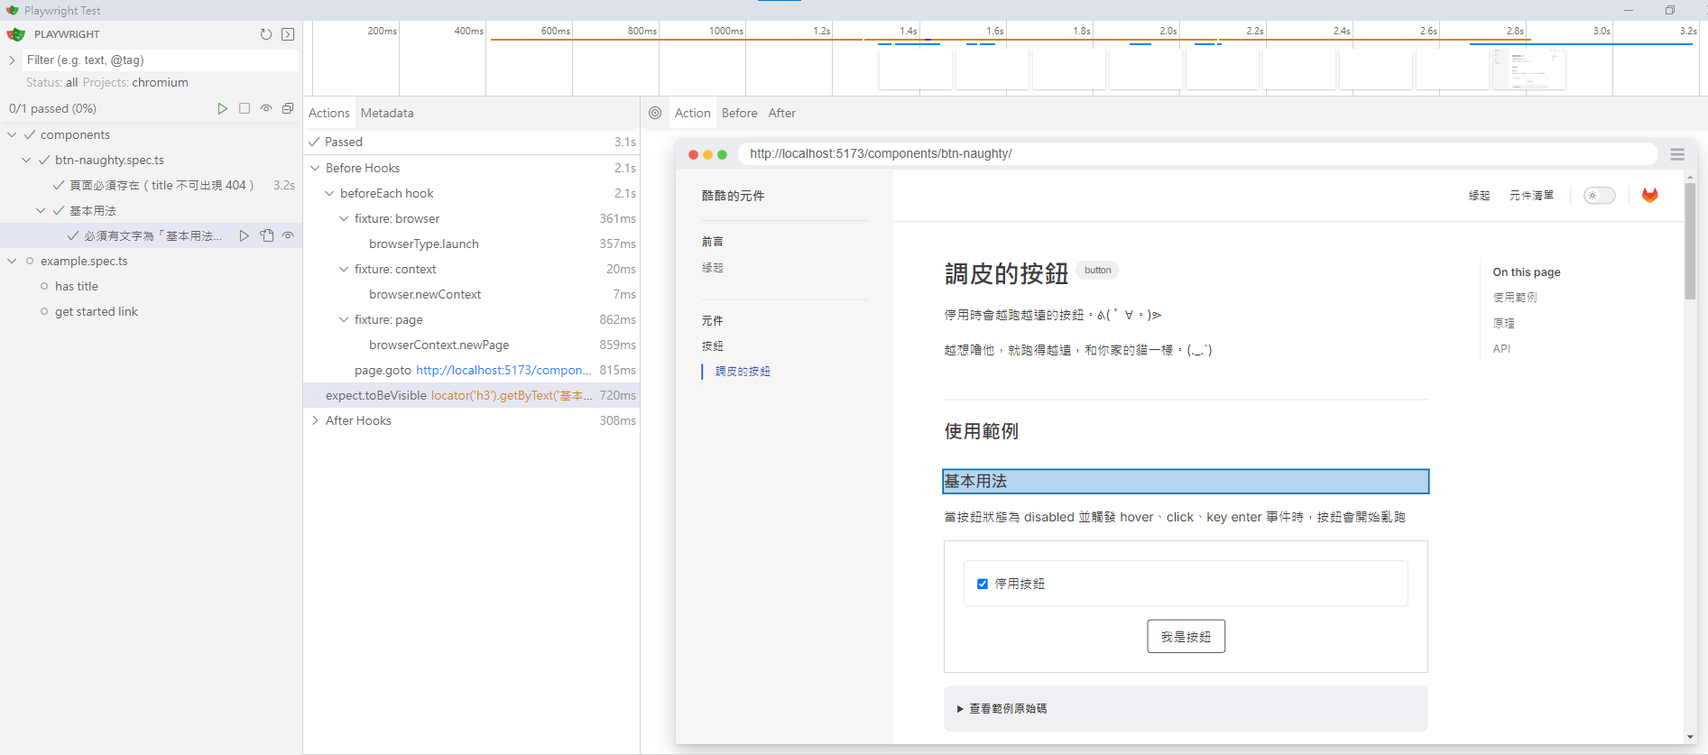Select the page.goto action row

tap(472, 370)
